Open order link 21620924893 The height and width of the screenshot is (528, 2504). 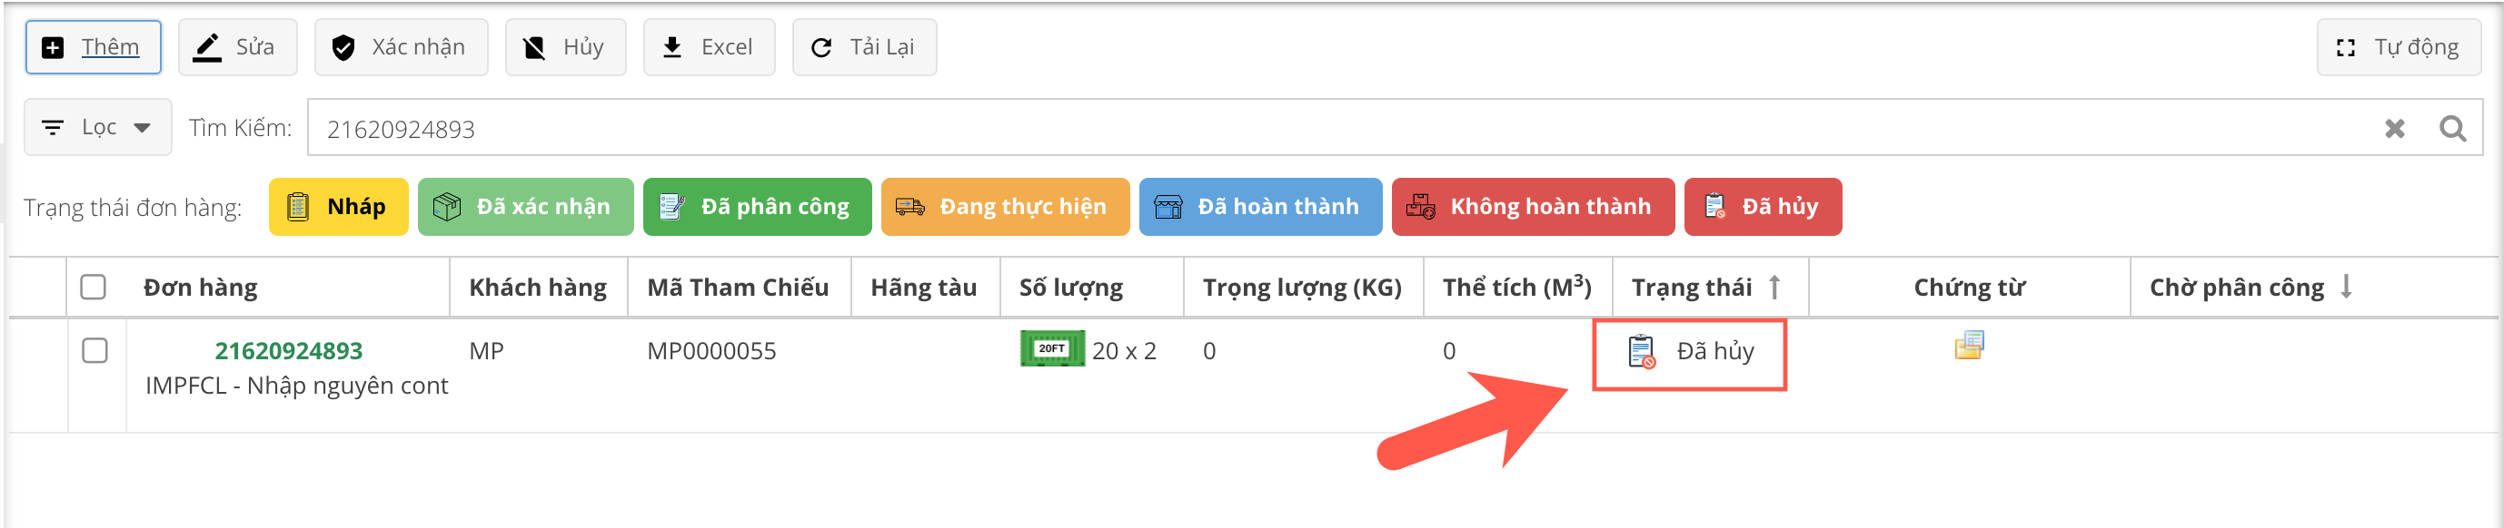pyautogui.click(x=289, y=350)
